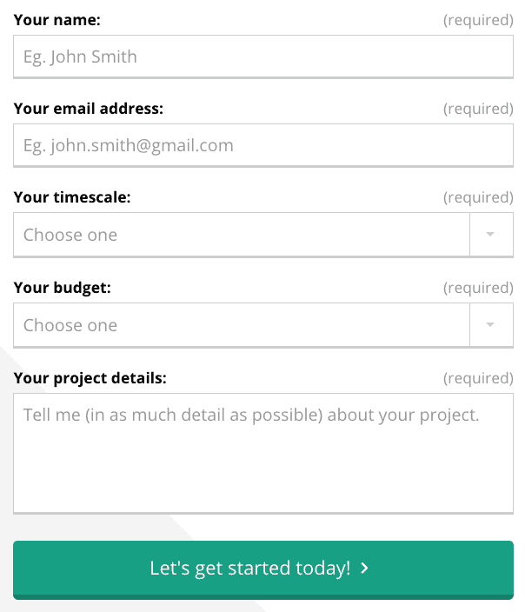This screenshot has width=525, height=612.
Task: Open the 'Your budget' Choose one dropdown
Action: [263, 325]
